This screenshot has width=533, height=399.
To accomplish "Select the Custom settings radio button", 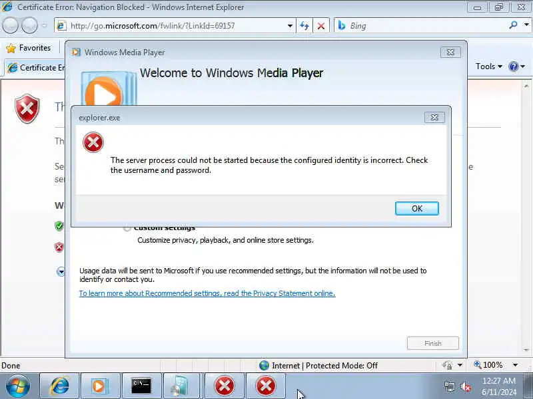I will pos(127,228).
